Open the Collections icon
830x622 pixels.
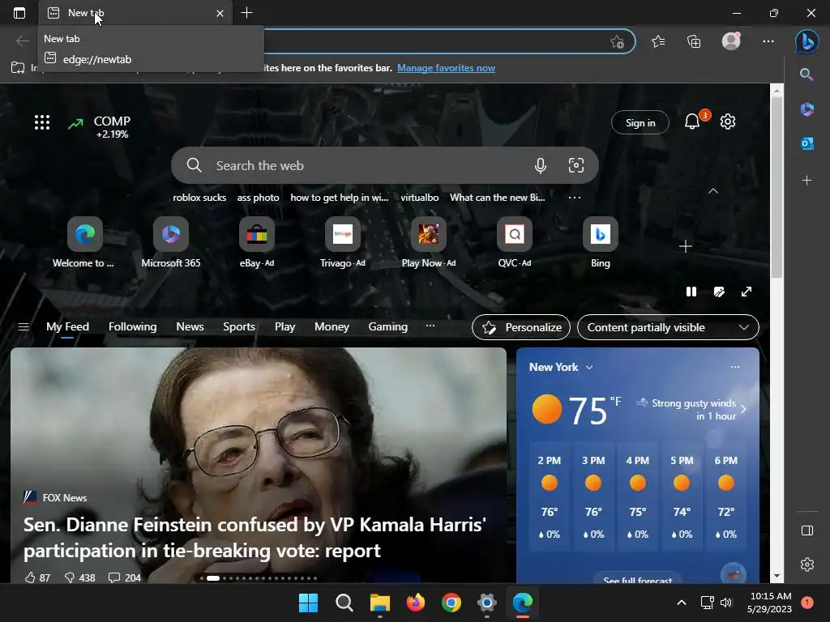(x=694, y=41)
